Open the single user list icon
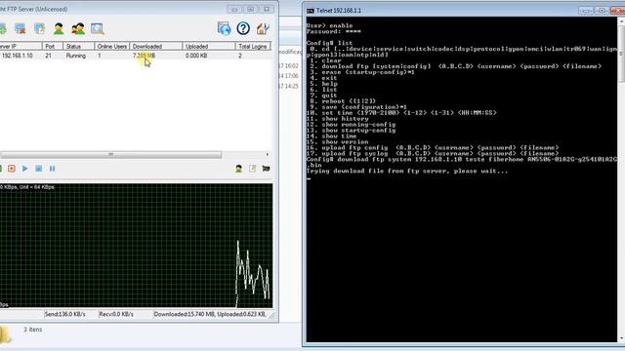The width and height of the screenshot is (625, 351). [x=59, y=28]
